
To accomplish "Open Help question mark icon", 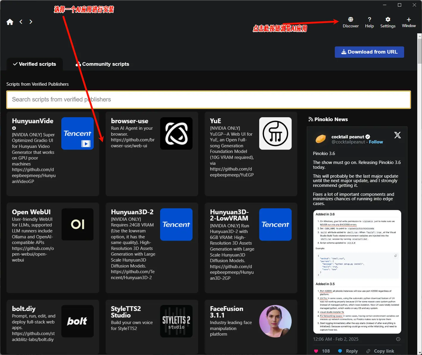I will 369,20.
